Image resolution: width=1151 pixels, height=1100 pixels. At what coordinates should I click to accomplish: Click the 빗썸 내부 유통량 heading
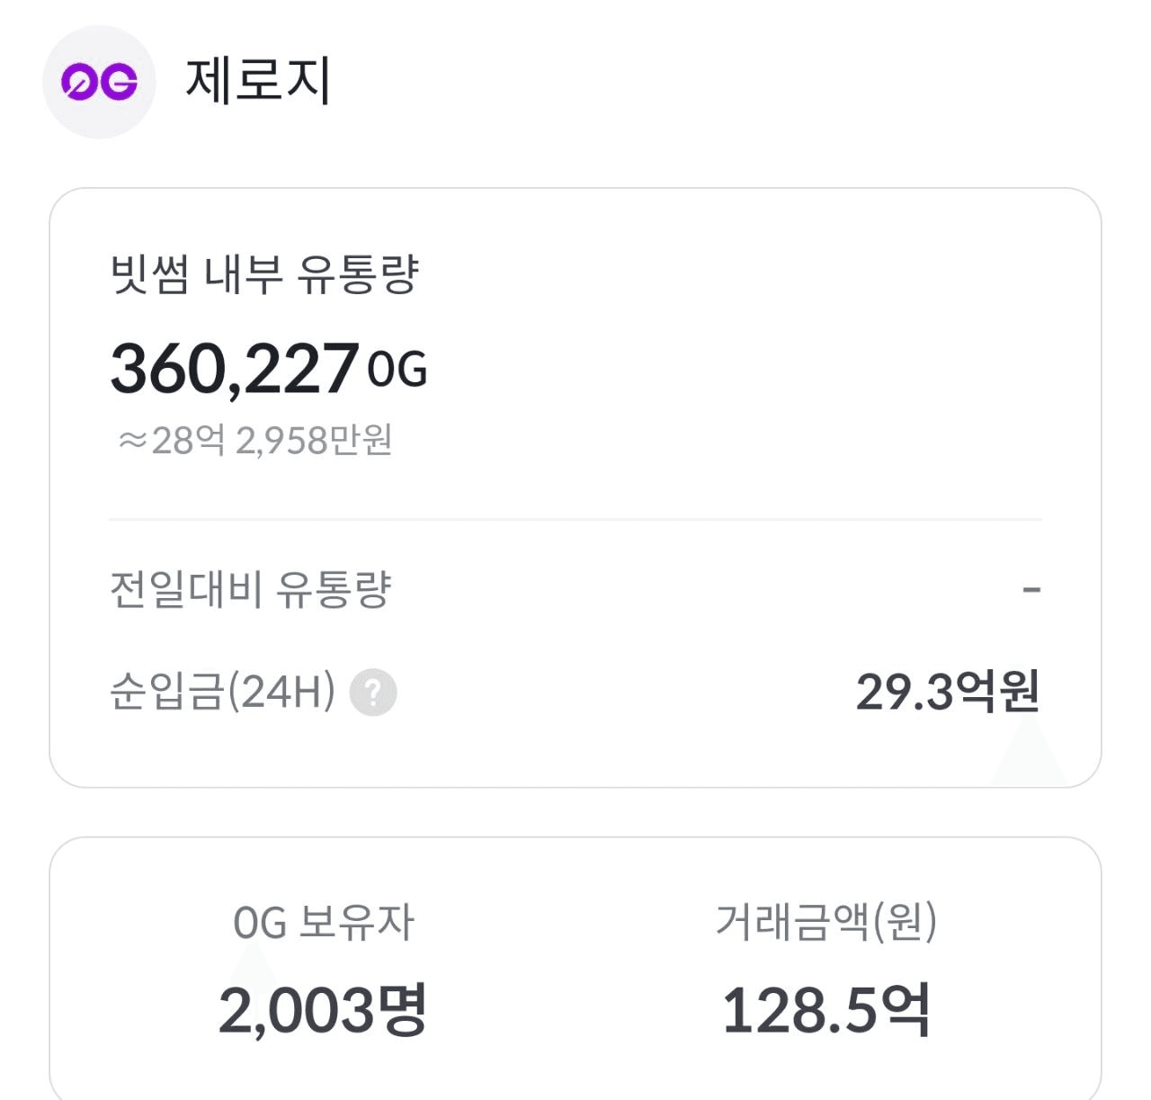tap(264, 274)
